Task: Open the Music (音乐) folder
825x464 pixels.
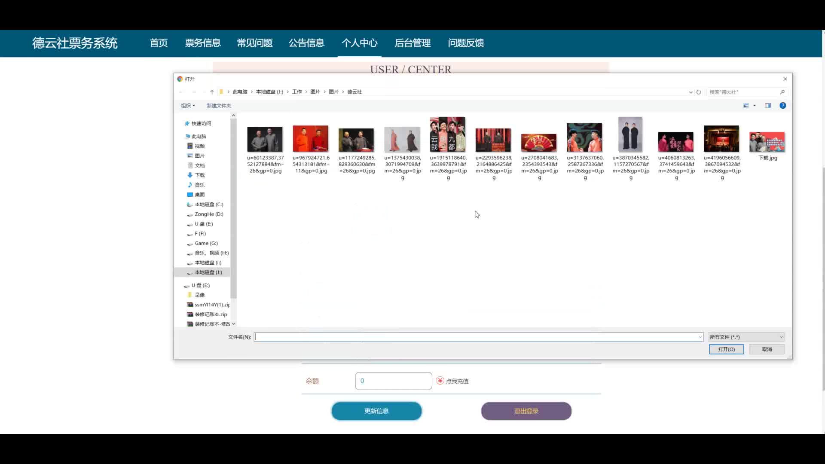Action: point(196,185)
